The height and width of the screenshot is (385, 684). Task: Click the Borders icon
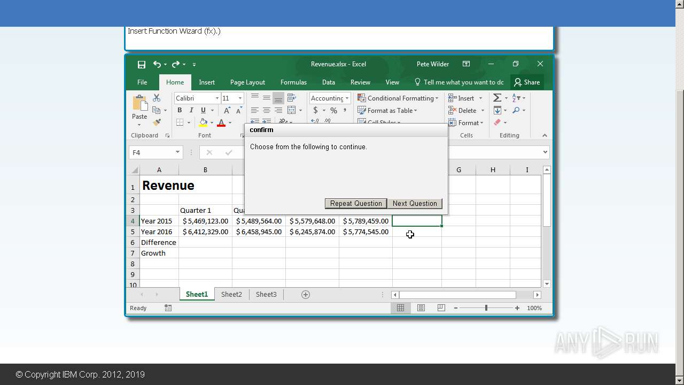coord(180,122)
